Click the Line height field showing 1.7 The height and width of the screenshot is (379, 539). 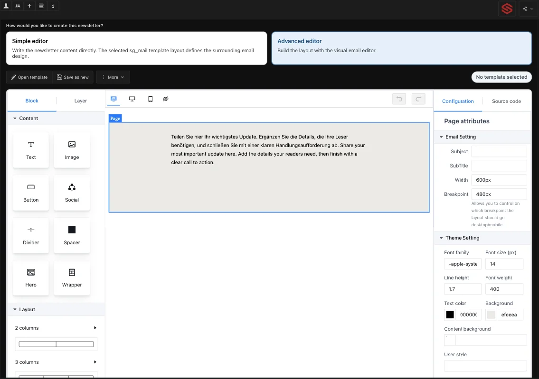point(463,289)
